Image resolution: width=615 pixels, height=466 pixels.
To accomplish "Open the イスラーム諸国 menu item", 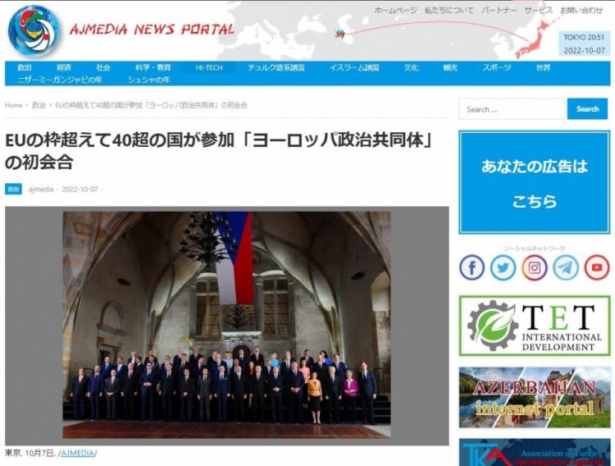I will coord(354,67).
